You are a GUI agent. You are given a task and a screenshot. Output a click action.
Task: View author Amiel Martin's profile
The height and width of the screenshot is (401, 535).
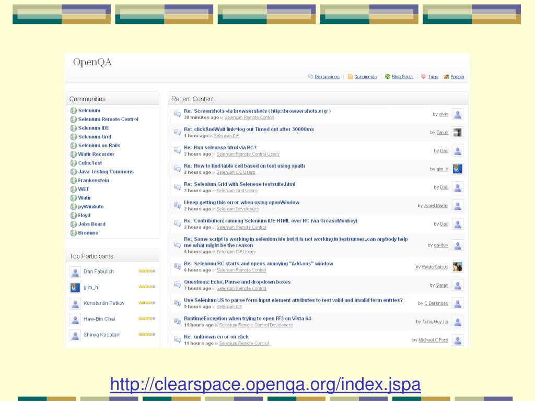coord(436,206)
